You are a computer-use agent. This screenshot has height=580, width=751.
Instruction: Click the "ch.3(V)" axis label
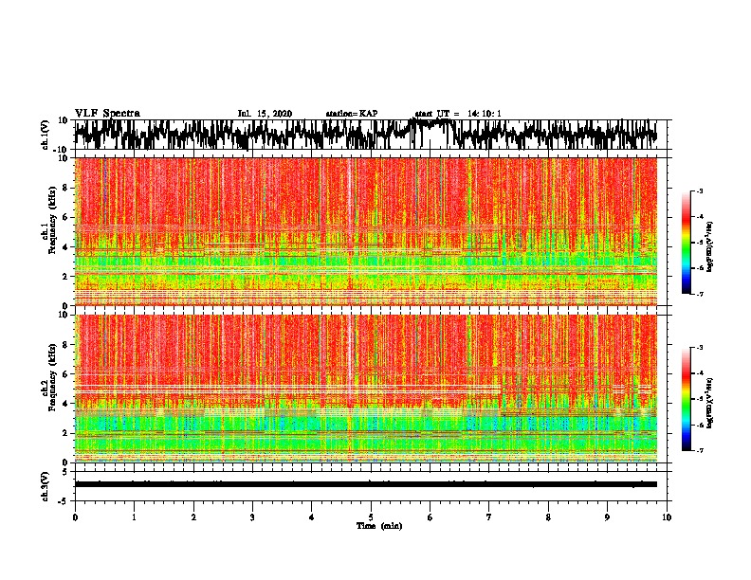click(45, 486)
